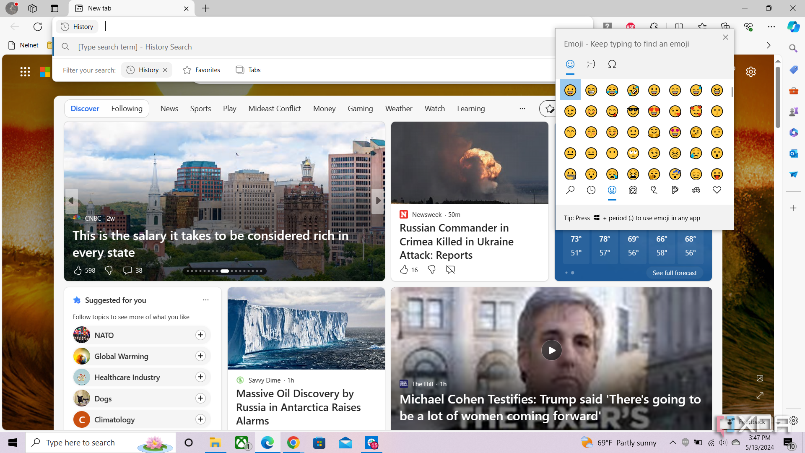Viewport: 805px width, 453px height.
Task: Open emoji search magnifier category
Action: (x=570, y=190)
